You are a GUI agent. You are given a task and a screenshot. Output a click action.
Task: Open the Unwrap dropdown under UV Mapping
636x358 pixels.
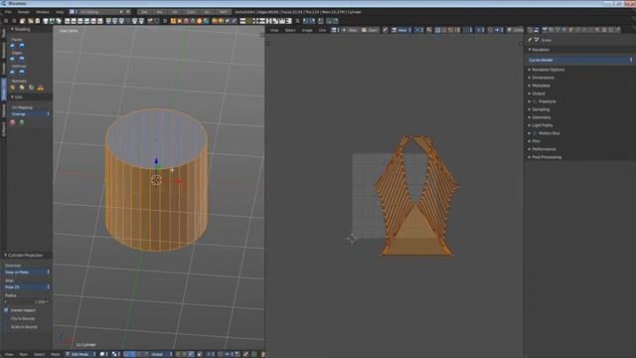point(31,114)
